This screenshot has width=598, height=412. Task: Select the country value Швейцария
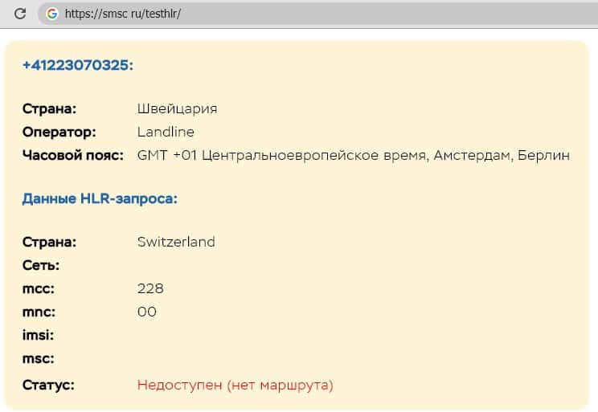tap(178, 109)
